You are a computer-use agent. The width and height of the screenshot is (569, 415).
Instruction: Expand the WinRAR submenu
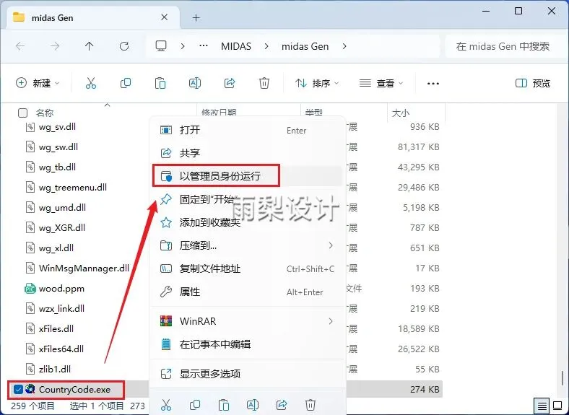pos(331,321)
